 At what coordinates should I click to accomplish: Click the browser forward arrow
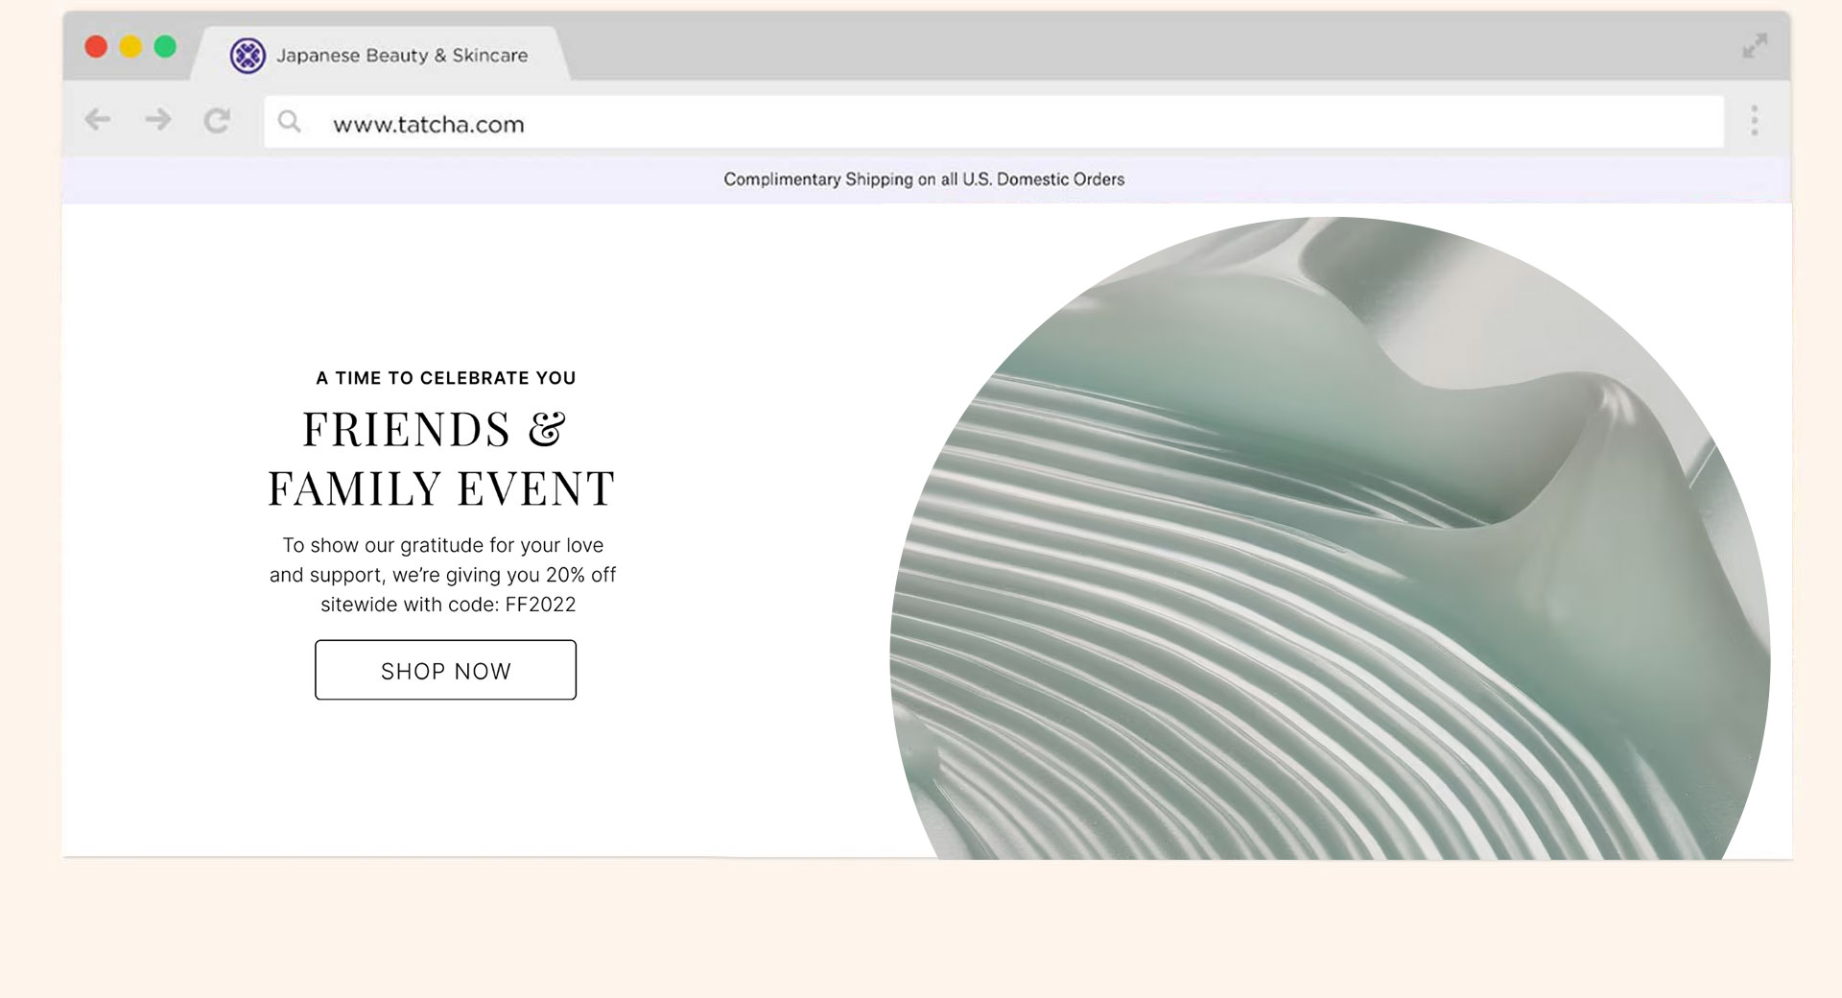[x=158, y=120]
